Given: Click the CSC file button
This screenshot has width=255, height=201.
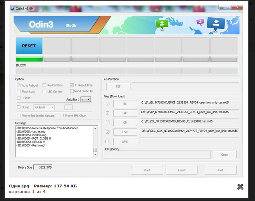Looking at the screenshot, I should tap(125, 132).
